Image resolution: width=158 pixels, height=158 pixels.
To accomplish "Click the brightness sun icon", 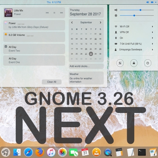I will [x=116, y=16].
